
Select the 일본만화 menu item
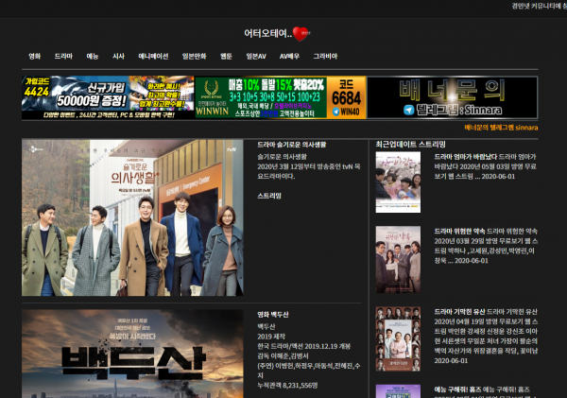coord(194,56)
